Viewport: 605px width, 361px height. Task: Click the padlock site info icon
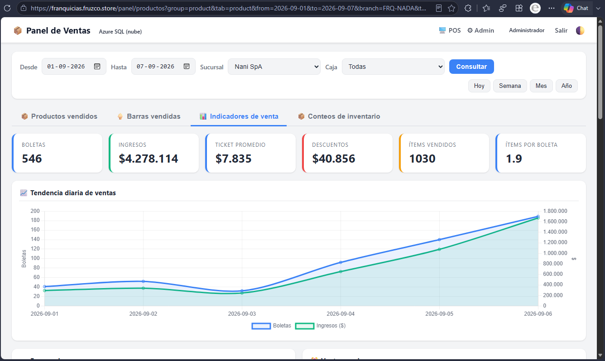(x=23, y=8)
